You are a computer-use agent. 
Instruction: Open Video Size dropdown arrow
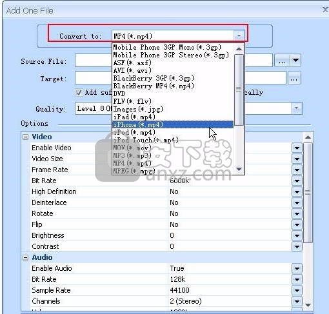tap(297, 159)
